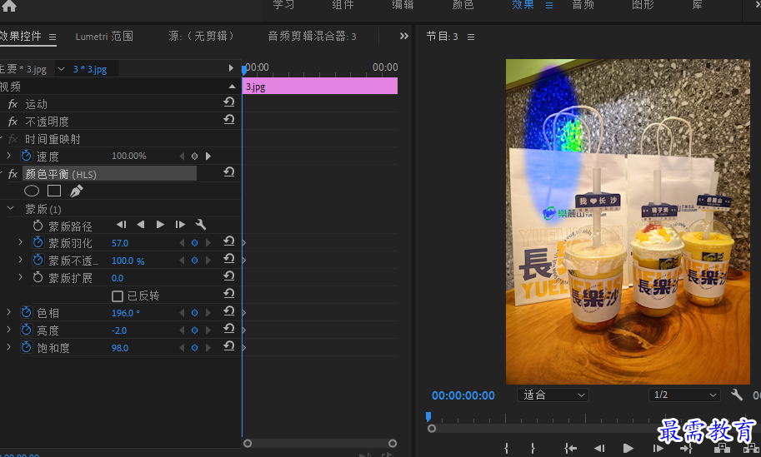Image resolution: width=761 pixels, height=457 pixels.
Task: Create an ellipse mask
Action: click(32, 191)
